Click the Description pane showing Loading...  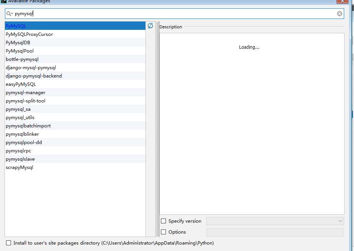252,124
